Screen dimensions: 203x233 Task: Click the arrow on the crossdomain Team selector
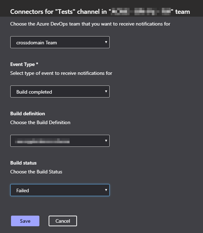pyautogui.click(x=106, y=42)
